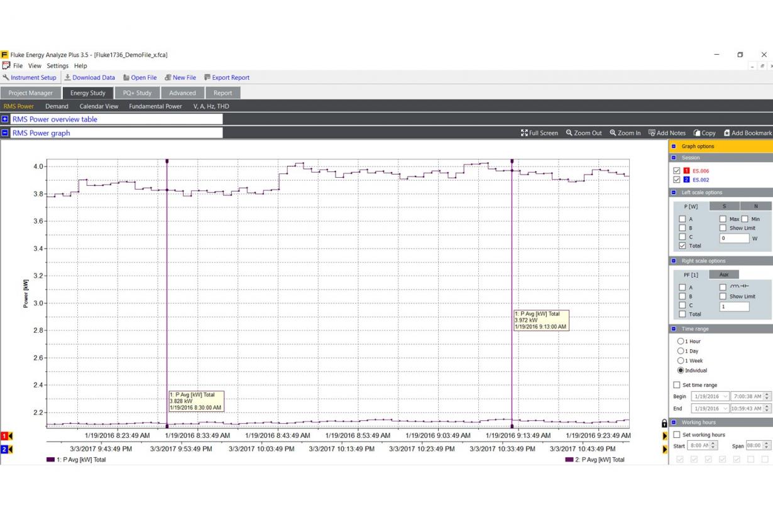Open Instrument Setup
This screenshot has width=773, height=515.
pyautogui.click(x=30, y=77)
